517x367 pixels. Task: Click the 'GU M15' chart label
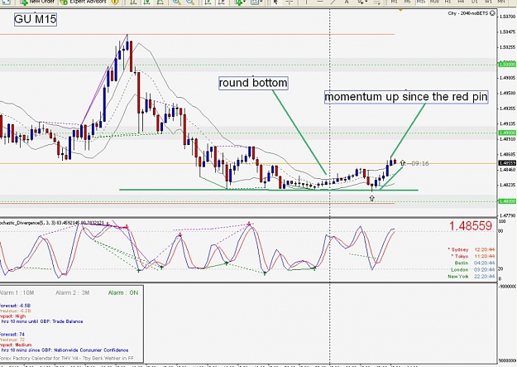tap(36, 19)
